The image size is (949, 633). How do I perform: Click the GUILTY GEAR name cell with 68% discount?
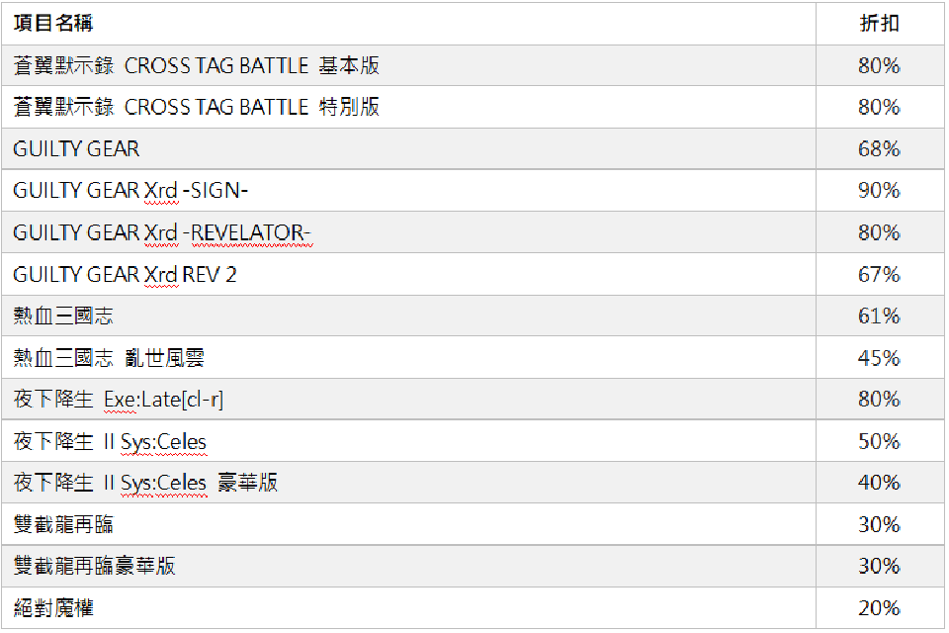pos(77,149)
